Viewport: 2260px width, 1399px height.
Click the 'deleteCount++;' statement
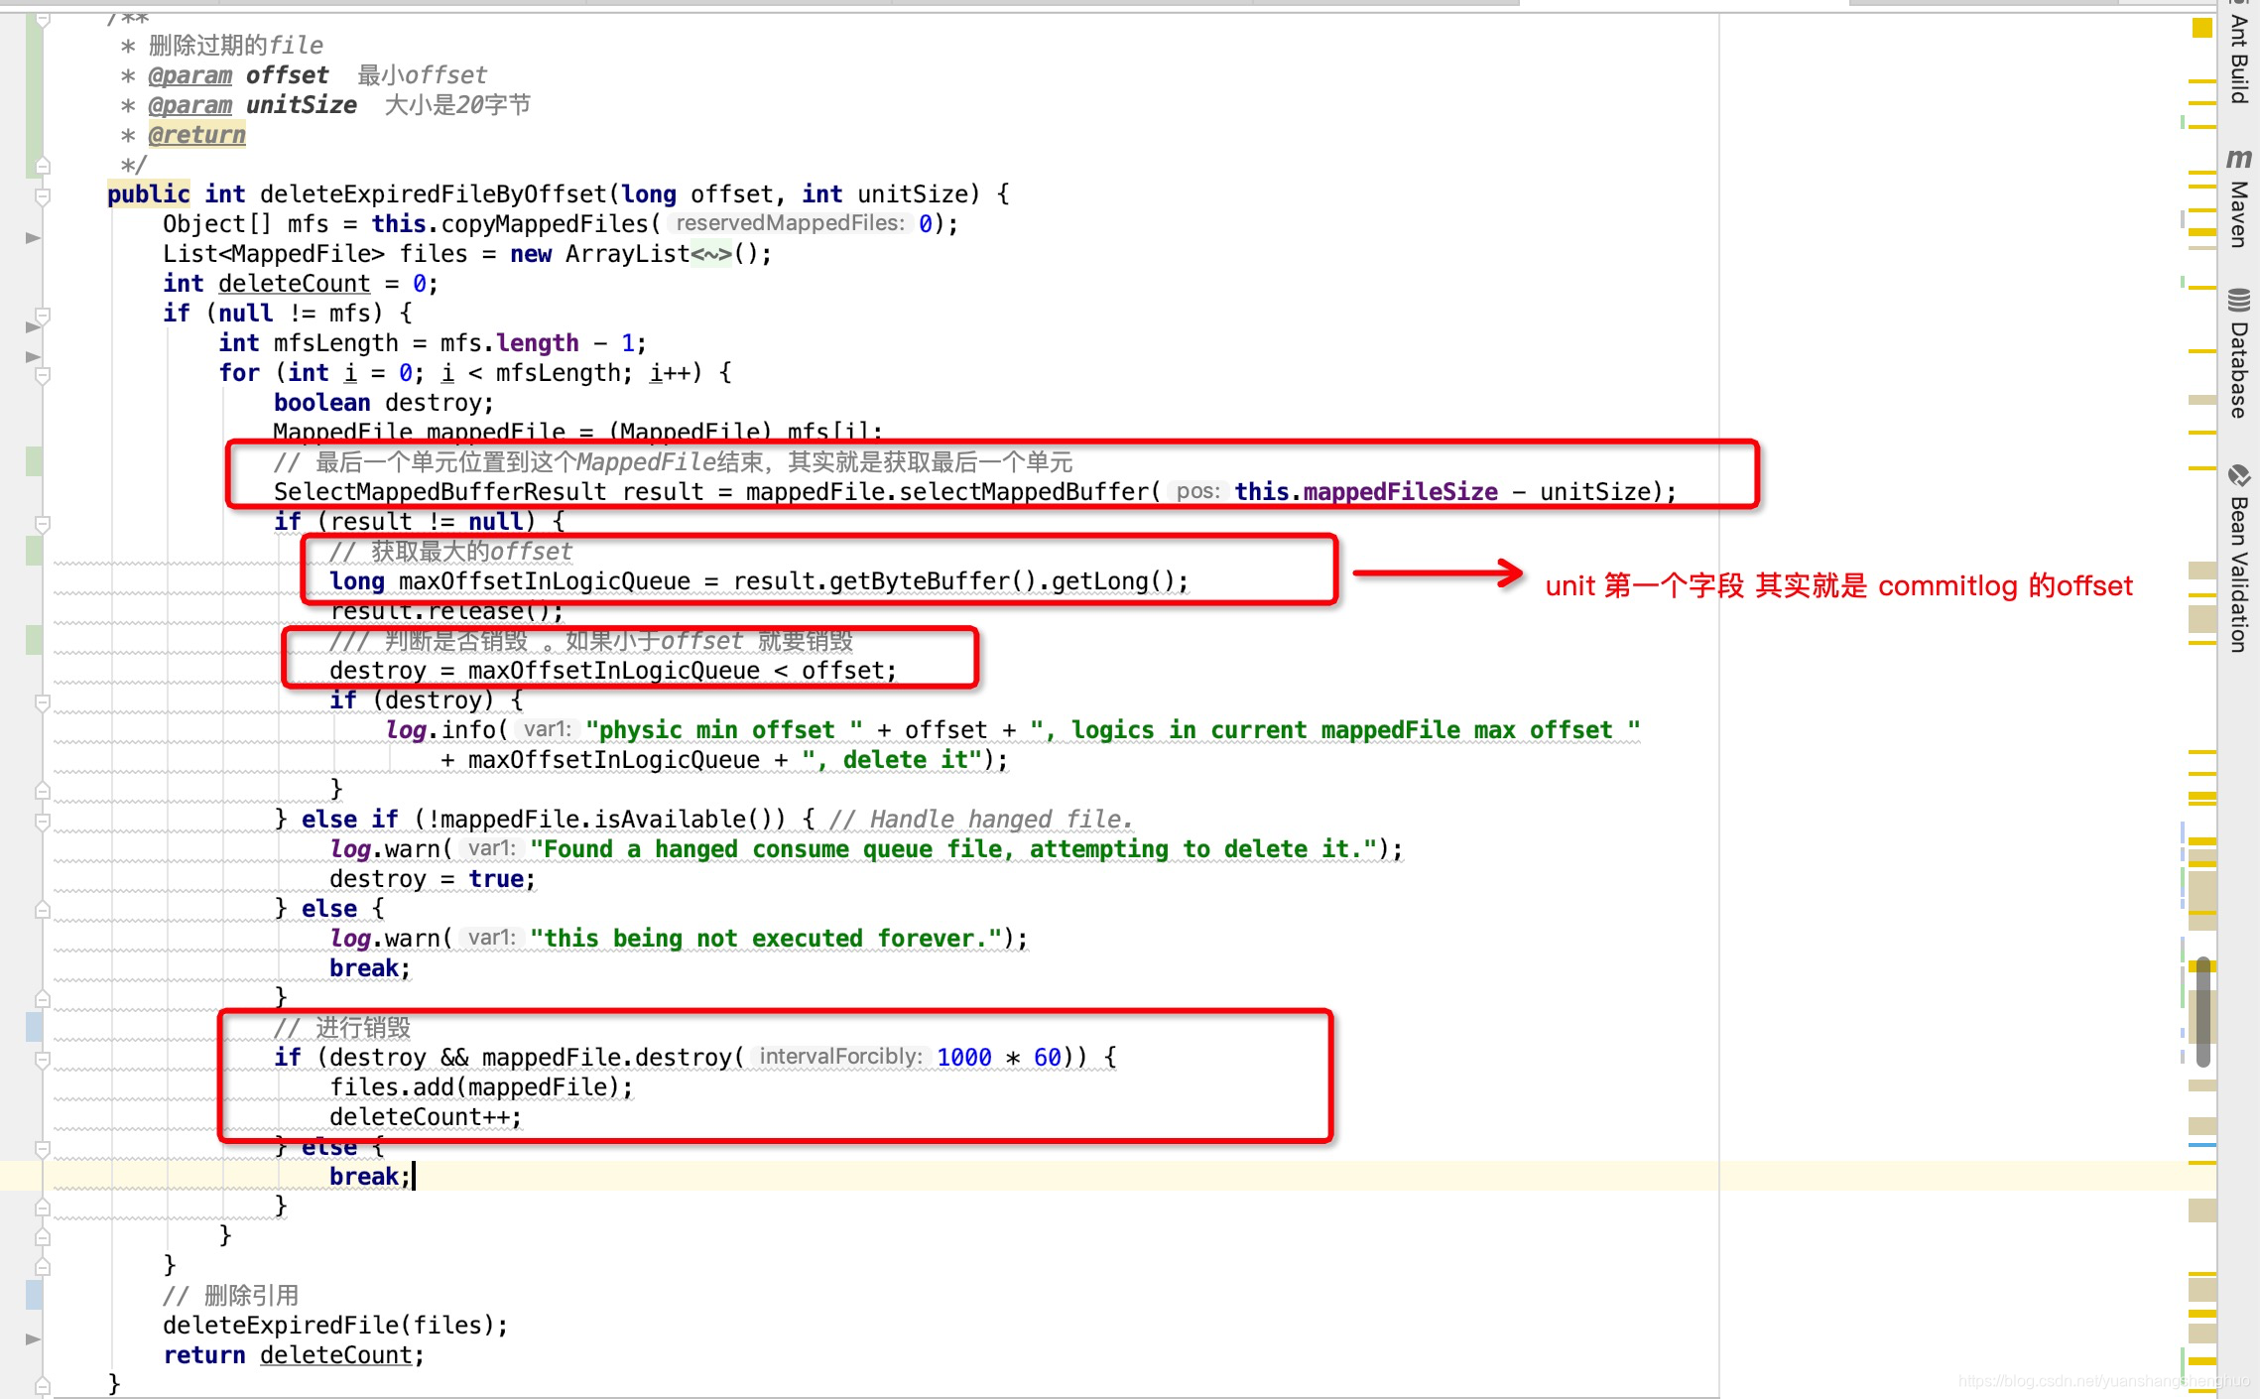point(426,1117)
